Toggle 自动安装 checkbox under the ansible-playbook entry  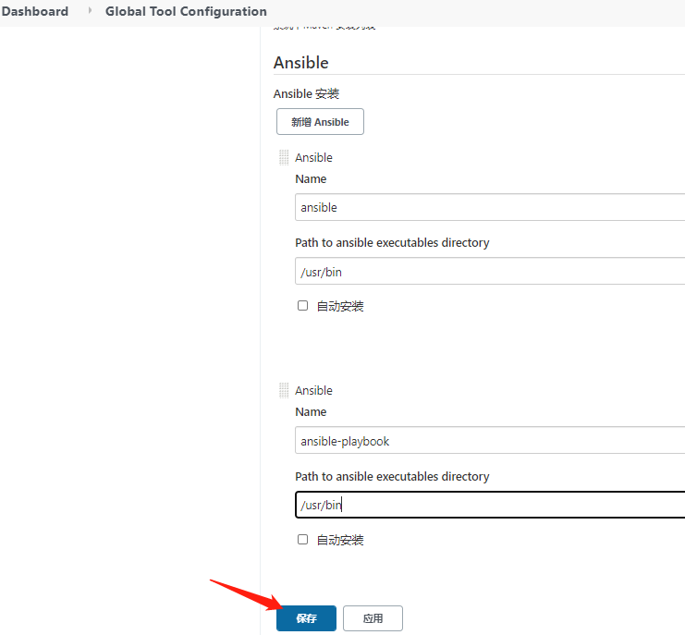(x=302, y=539)
